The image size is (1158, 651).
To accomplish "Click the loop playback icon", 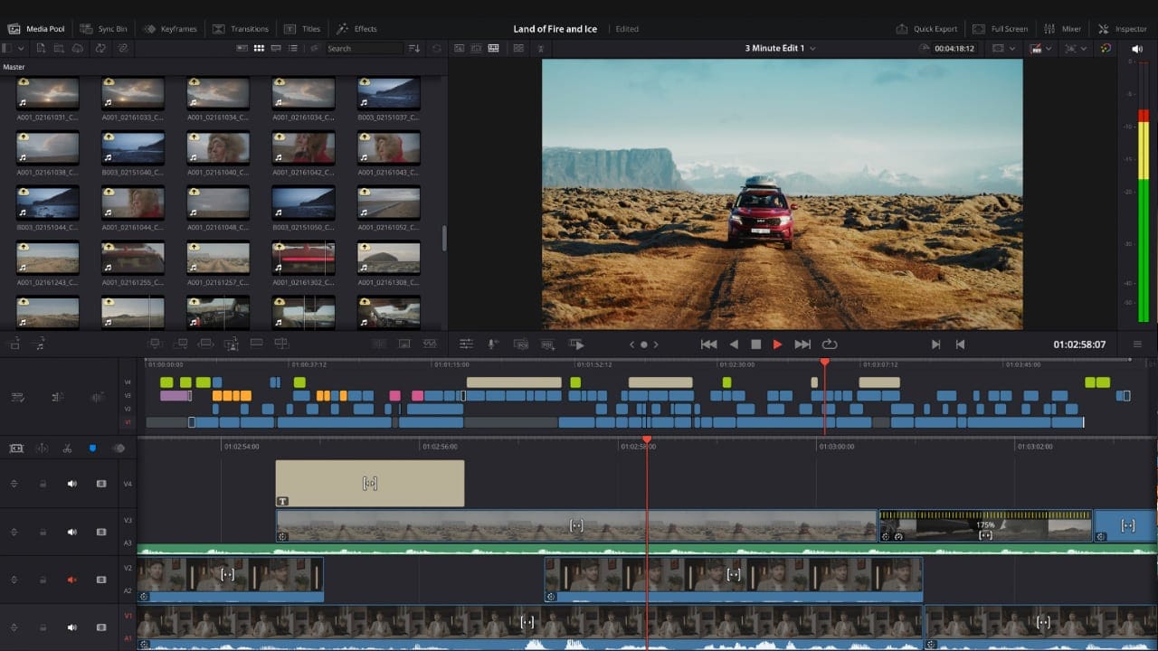I will [x=829, y=344].
